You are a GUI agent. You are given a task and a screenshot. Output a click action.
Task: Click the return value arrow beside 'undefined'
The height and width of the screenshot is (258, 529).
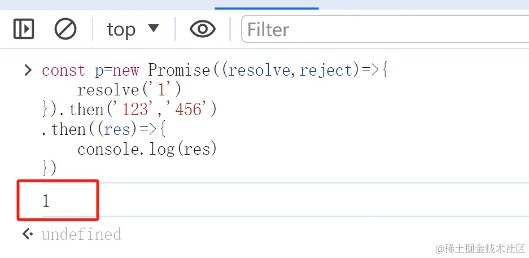27,234
